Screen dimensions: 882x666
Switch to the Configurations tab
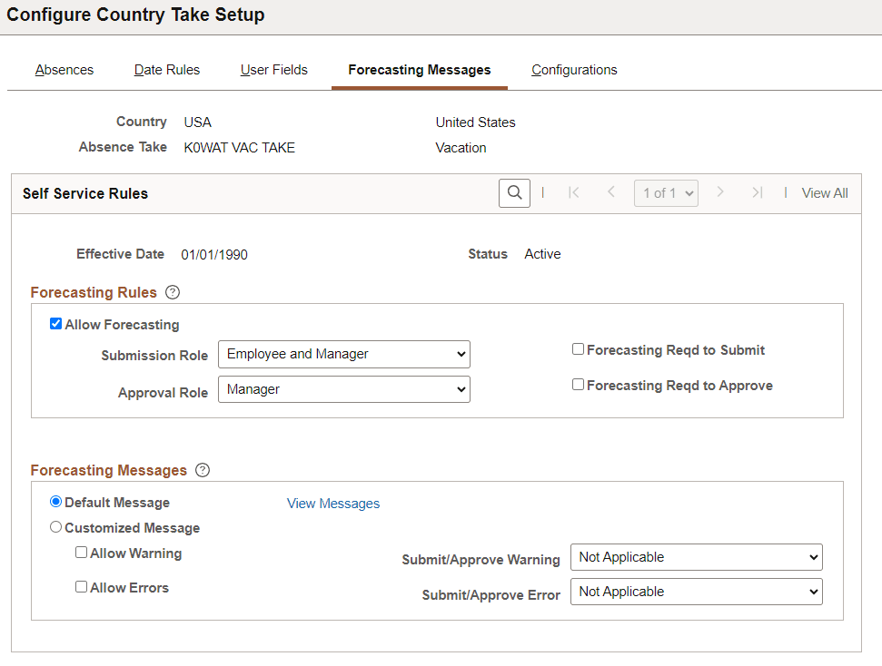click(573, 69)
